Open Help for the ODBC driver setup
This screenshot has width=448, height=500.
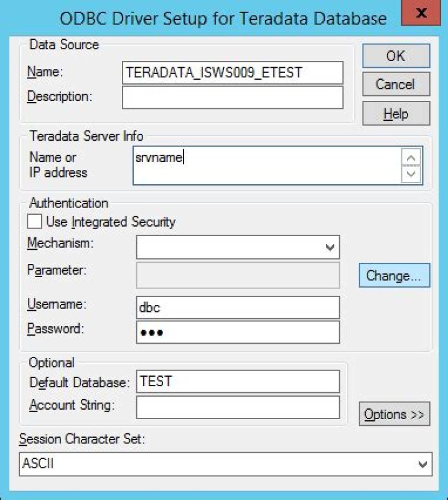click(396, 113)
